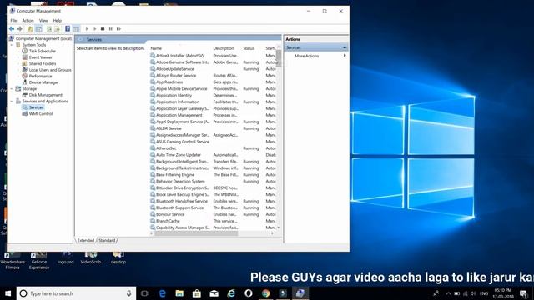Collapse the System Tools node
The width and height of the screenshot is (534, 300).
click(x=12, y=45)
